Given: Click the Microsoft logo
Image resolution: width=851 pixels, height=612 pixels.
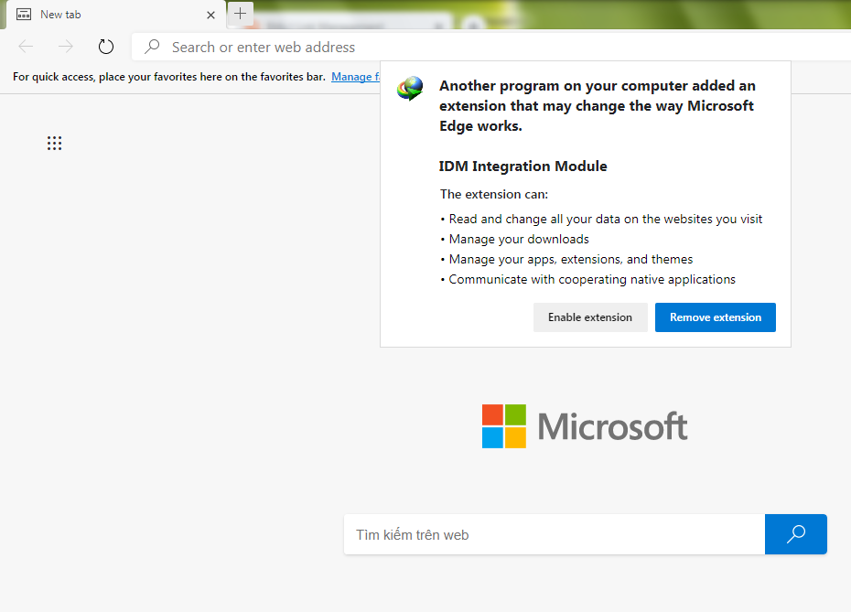Looking at the screenshot, I should (x=585, y=426).
